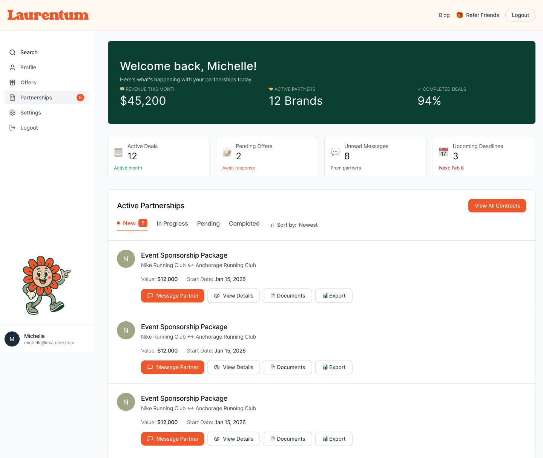Click the Offers gift icon

tap(12, 82)
